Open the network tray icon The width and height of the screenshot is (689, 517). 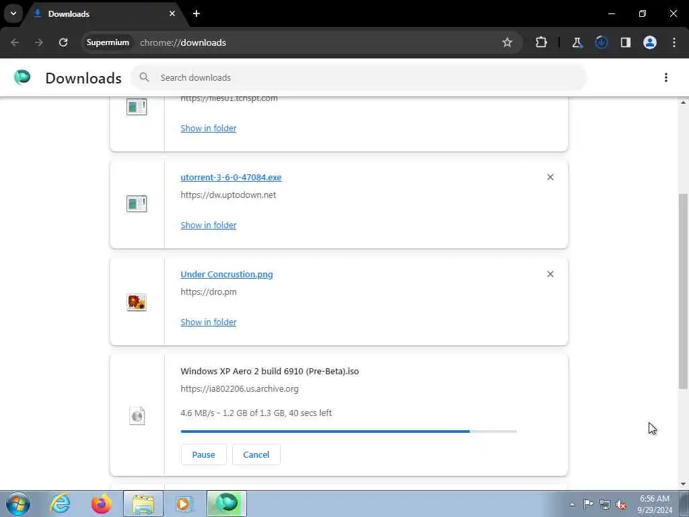tap(605, 505)
